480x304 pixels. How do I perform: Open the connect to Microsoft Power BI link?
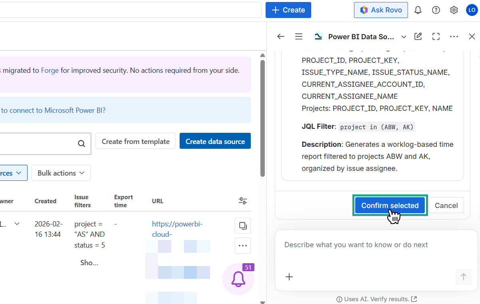click(53, 110)
